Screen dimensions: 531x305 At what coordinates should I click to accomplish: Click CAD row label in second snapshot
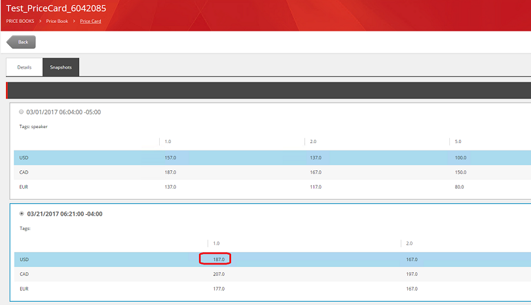pos(24,274)
